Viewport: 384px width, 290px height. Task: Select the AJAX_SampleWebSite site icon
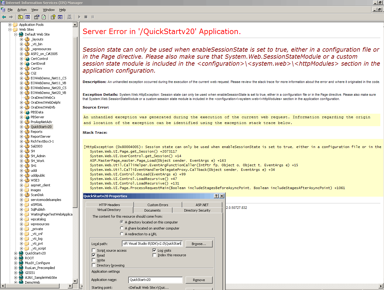pyautogui.click(x=21, y=278)
